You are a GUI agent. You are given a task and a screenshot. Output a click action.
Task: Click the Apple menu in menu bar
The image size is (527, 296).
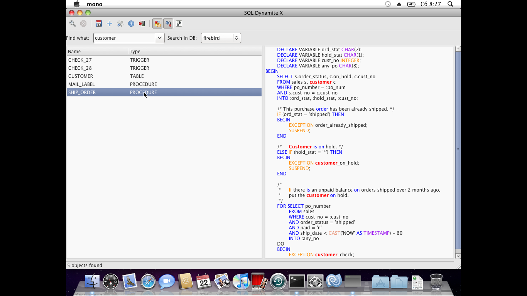click(x=76, y=4)
